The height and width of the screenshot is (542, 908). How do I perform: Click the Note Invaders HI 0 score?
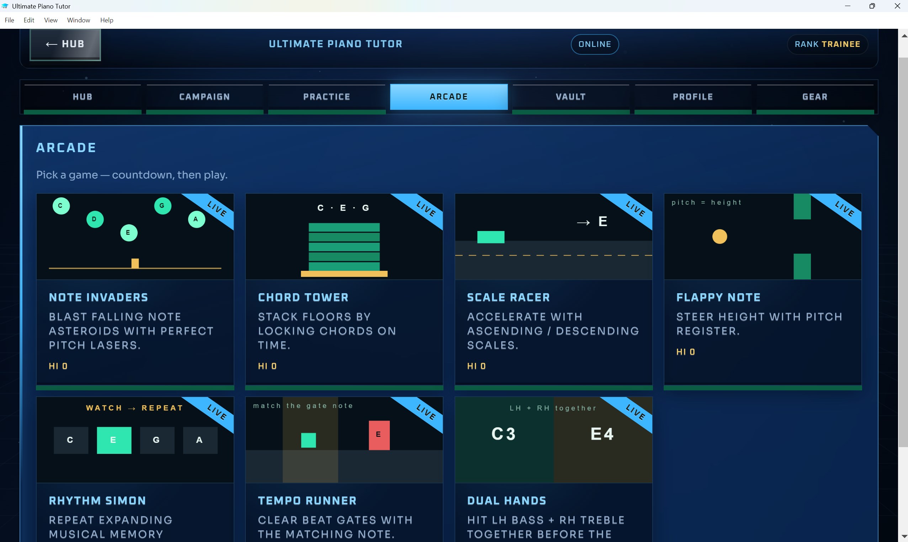tap(58, 366)
